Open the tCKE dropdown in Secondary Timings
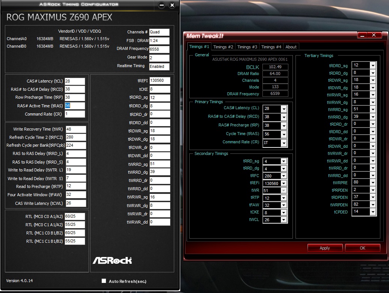 click(283, 213)
